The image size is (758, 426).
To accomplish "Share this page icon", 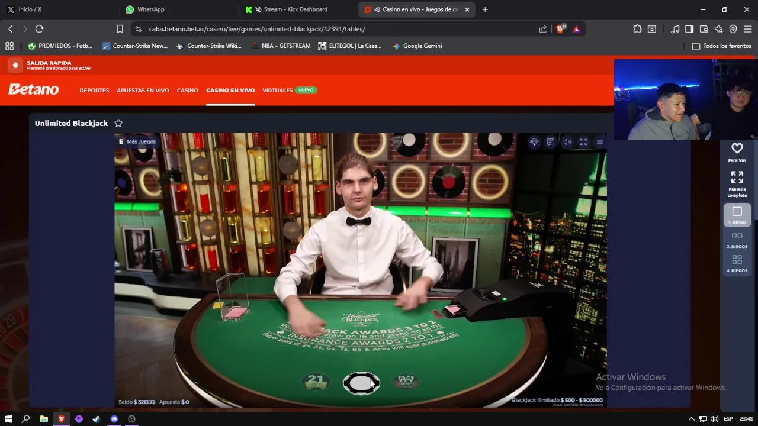I will click(x=543, y=29).
